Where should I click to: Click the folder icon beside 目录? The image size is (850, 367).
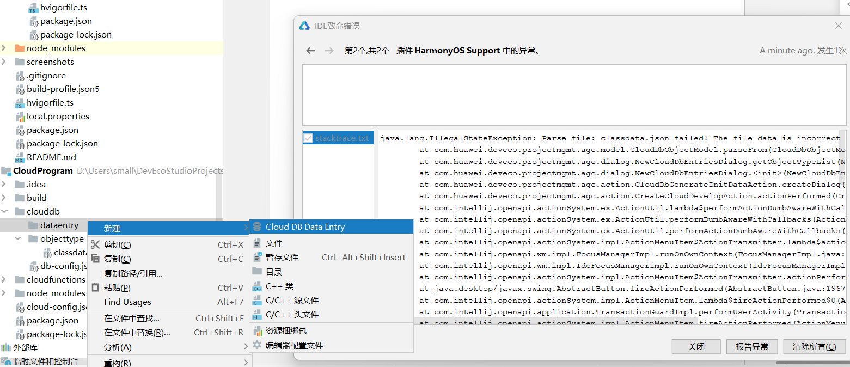point(257,272)
